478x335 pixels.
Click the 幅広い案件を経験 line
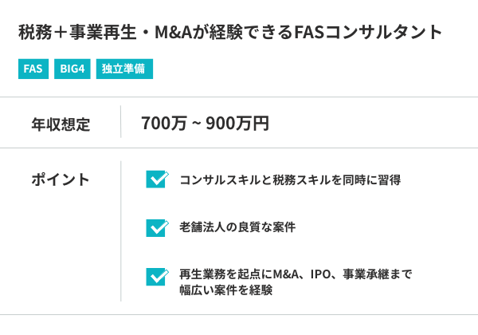[x=226, y=290]
